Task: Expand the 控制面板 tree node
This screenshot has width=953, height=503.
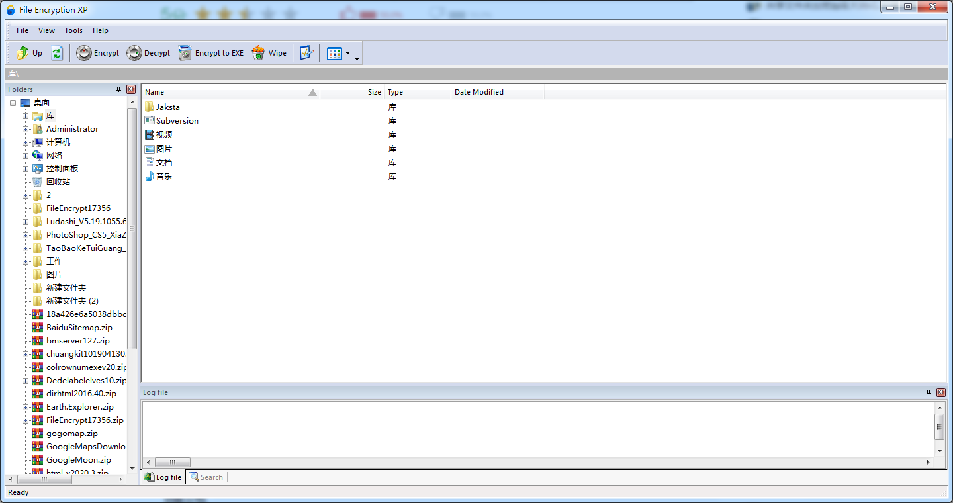Action: pyautogui.click(x=26, y=169)
